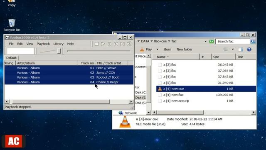Expand the flac+cue breadcrumb arrow
The height and width of the screenshot is (150, 266).
click(x=169, y=41)
